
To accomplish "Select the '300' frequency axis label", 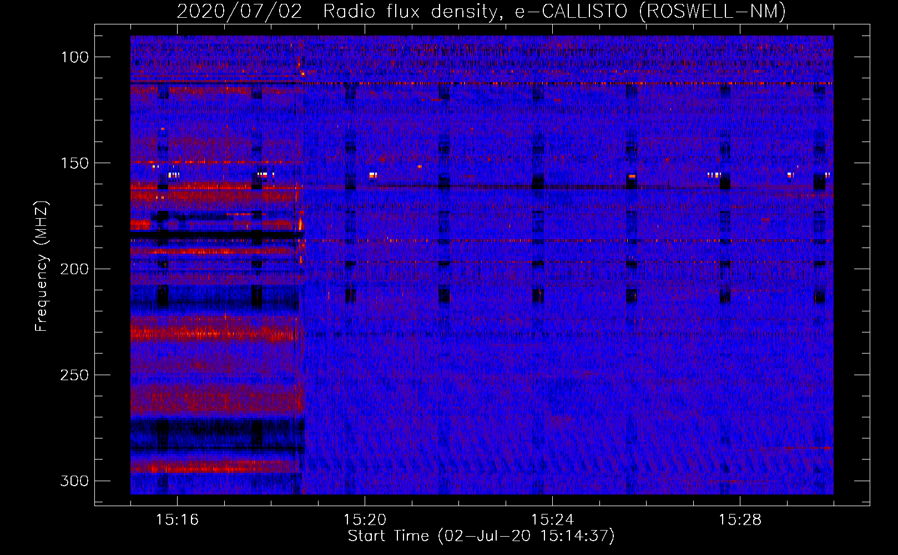I will click(x=74, y=481).
